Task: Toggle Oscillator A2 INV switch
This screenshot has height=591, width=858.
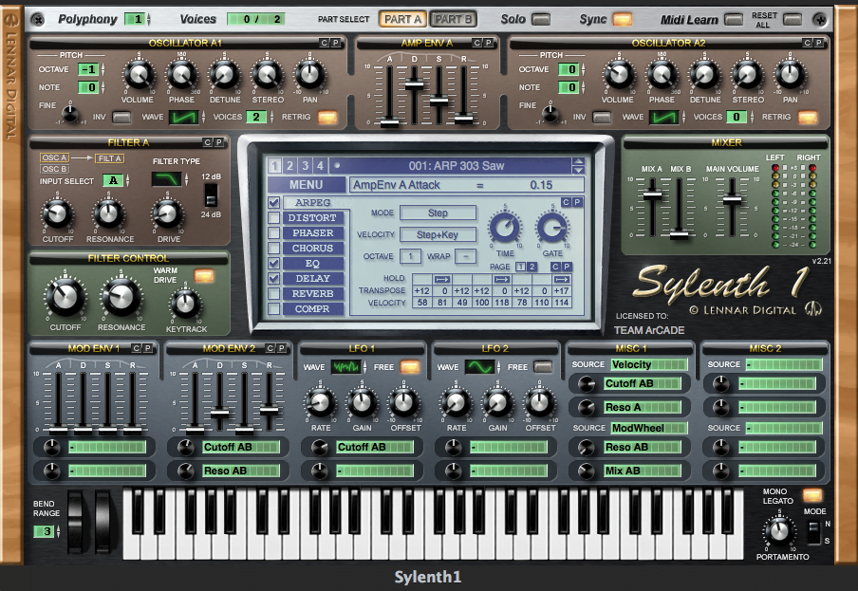Action: (x=602, y=117)
